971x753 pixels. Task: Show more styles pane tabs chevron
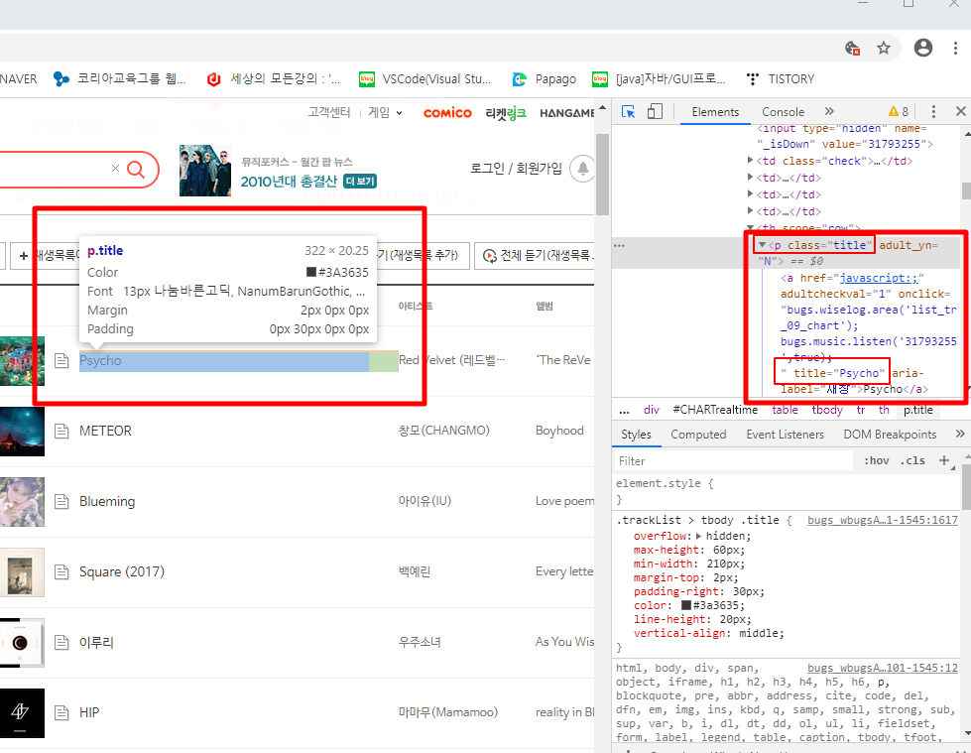[x=960, y=435]
